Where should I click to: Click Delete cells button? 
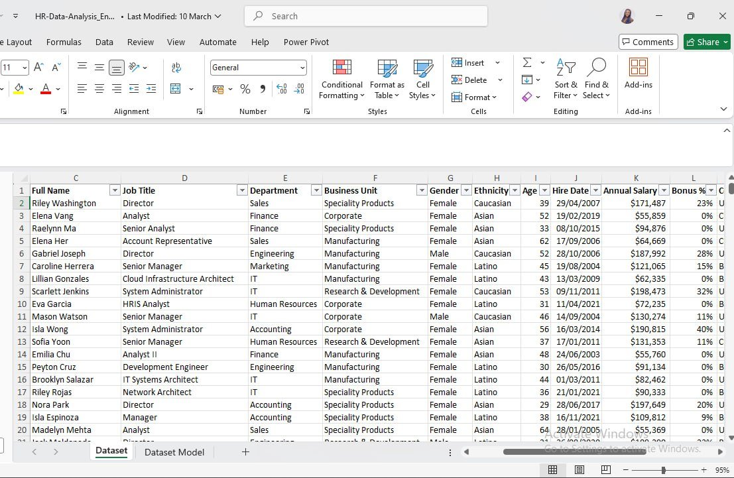coord(469,80)
